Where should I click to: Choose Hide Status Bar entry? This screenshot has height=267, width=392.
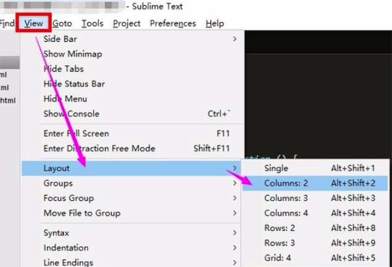(132, 84)
